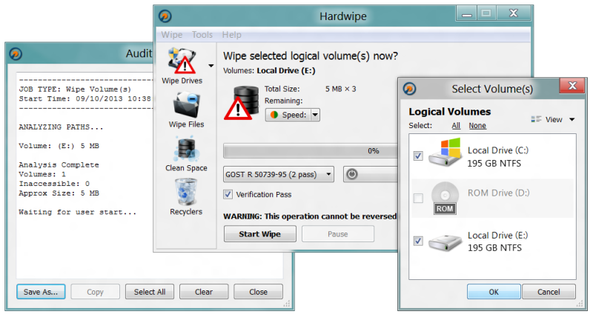Click the power icon button next to scheme
Viewport: 593px width, 317px height.
[351, 174]
